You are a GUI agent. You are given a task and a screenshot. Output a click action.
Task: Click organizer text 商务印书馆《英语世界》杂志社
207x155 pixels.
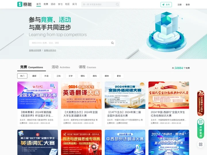tap(40, 120)
